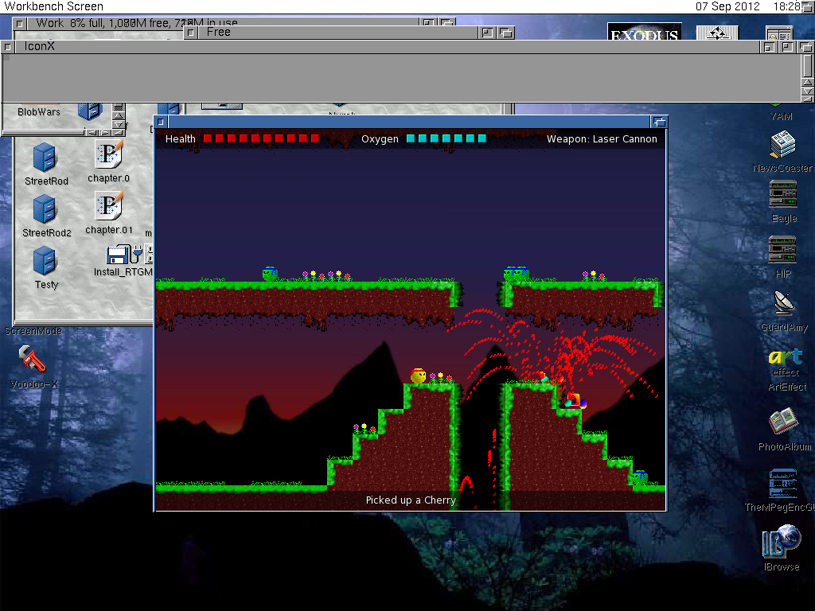Click the IconX window vertical scrollbar
Viewport: 815px width, 611px height.
(807, 65)
